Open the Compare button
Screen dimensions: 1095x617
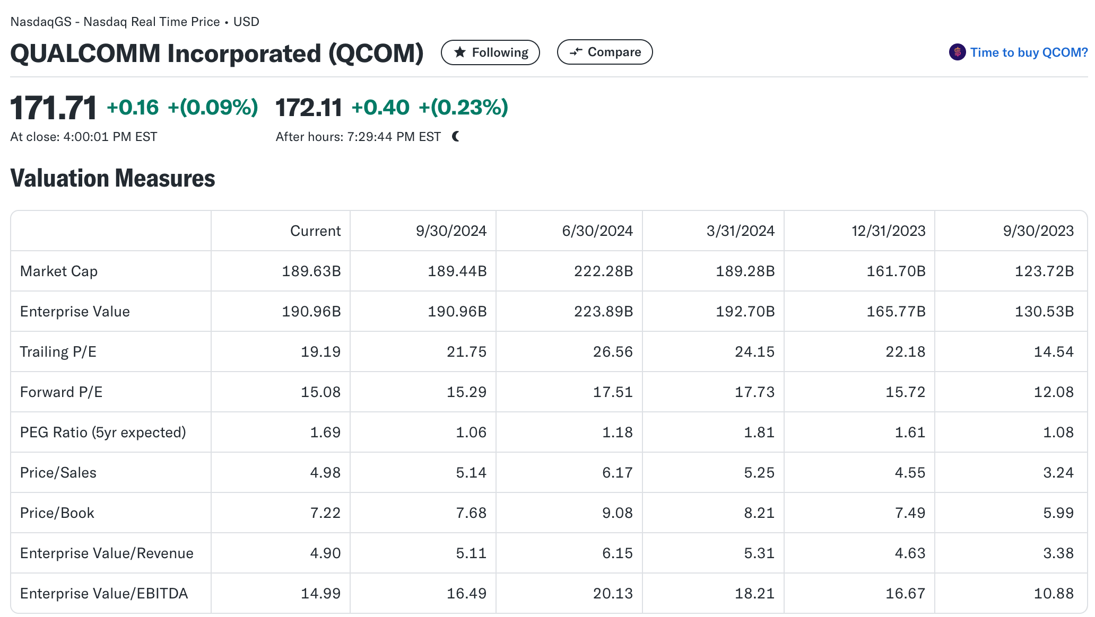click(x=605, y=52)
